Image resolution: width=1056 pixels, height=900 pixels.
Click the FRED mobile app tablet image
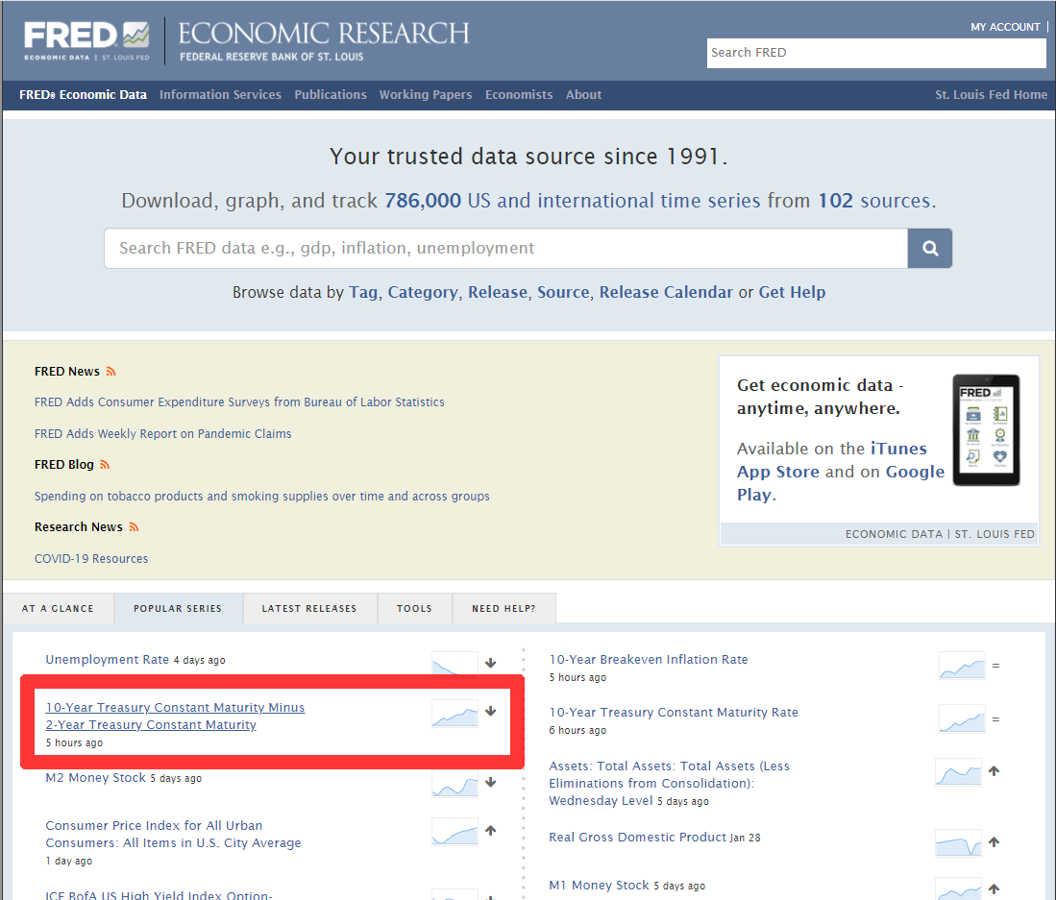986,430
